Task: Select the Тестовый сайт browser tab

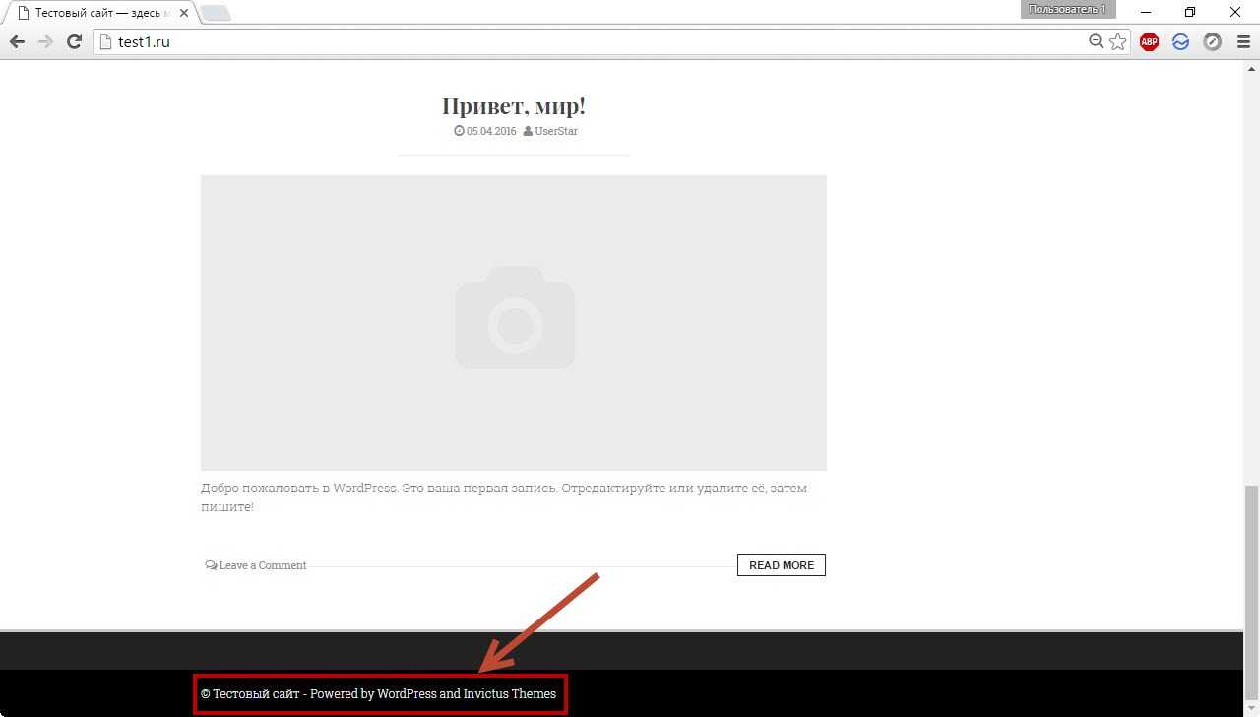Action: 98,13
